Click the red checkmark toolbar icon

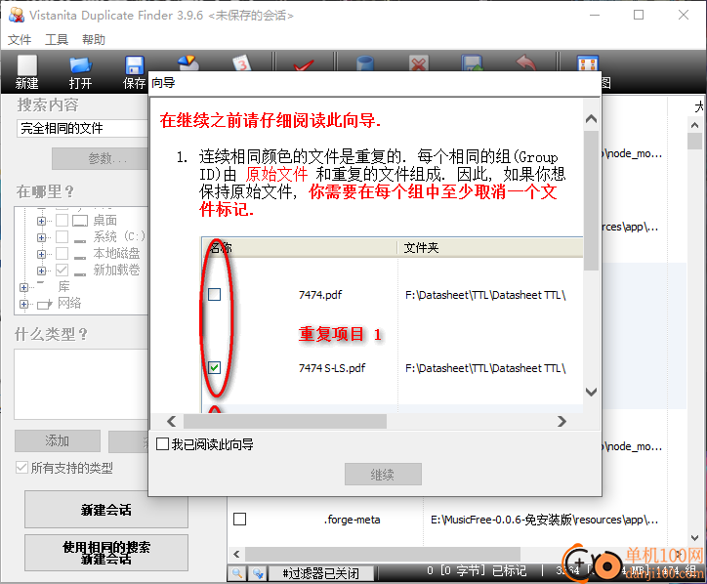point(303,65)
